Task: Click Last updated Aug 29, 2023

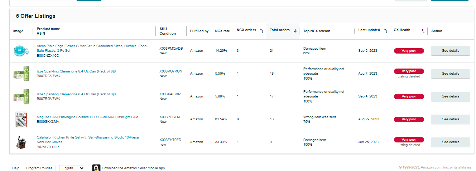Action: pos(368,119)
